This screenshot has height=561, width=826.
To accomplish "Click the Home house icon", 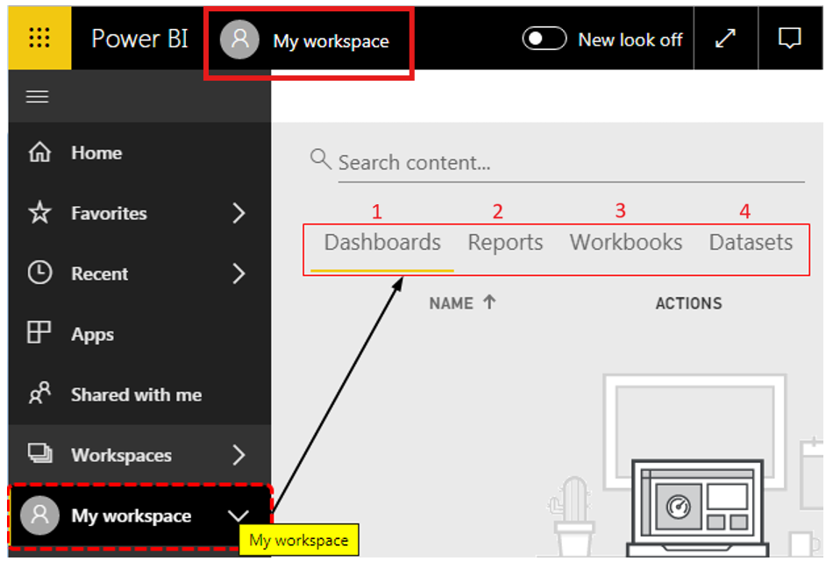I will (40, 153).
